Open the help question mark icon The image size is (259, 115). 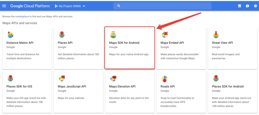[255, 6]
